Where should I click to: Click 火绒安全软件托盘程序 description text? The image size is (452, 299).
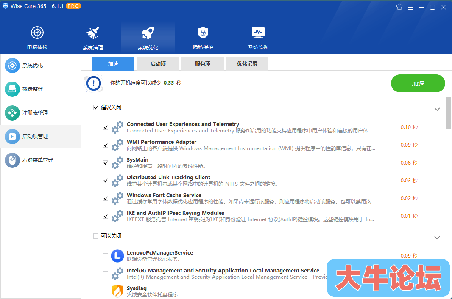(152, 295)
